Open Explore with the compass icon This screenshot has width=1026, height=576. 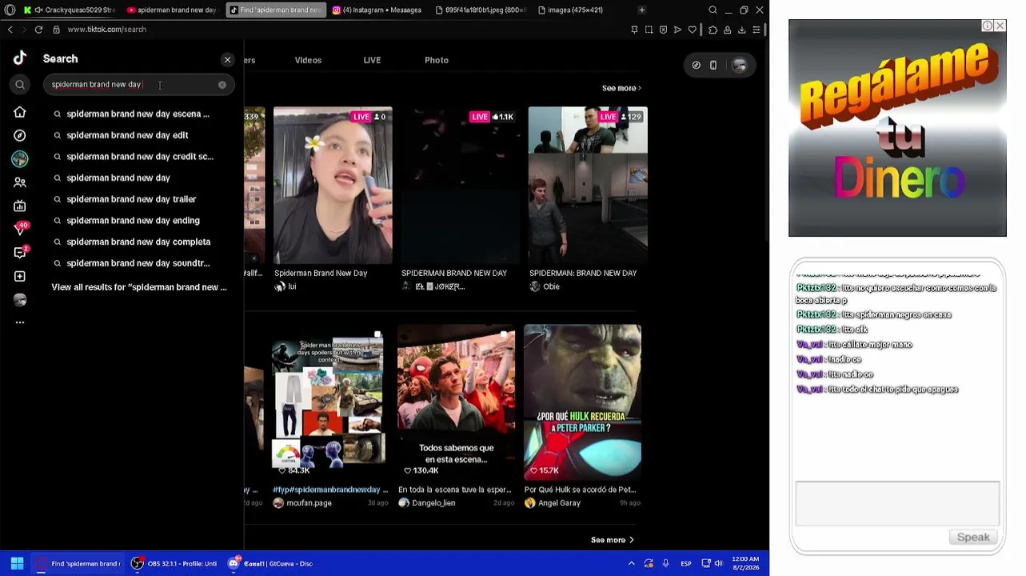20,135
